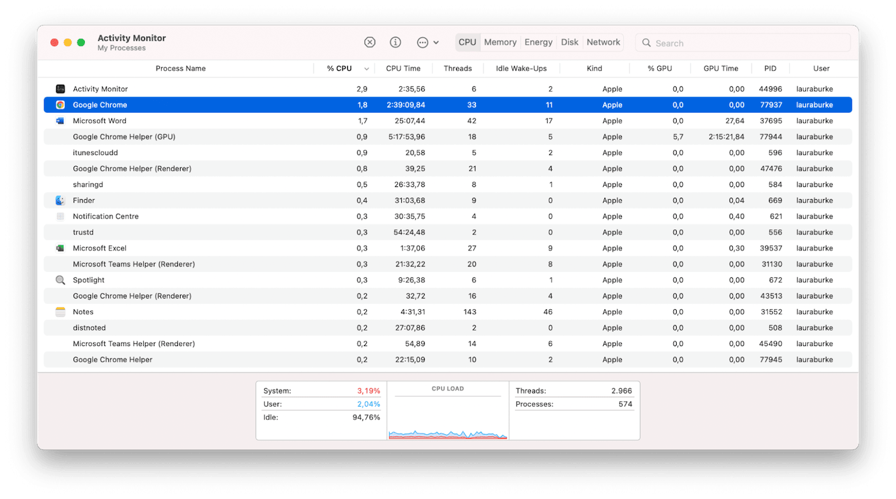Click the Search field
Image resolution: width=896 pixels, height=499 pixels.
point(742,43)
